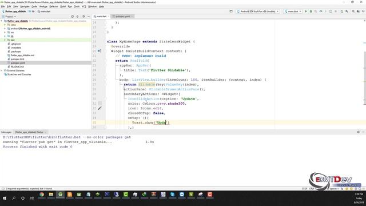Viewport: 366px width, 206px height.
Task: Click the taskbar clock
Action: pos(359,198)
